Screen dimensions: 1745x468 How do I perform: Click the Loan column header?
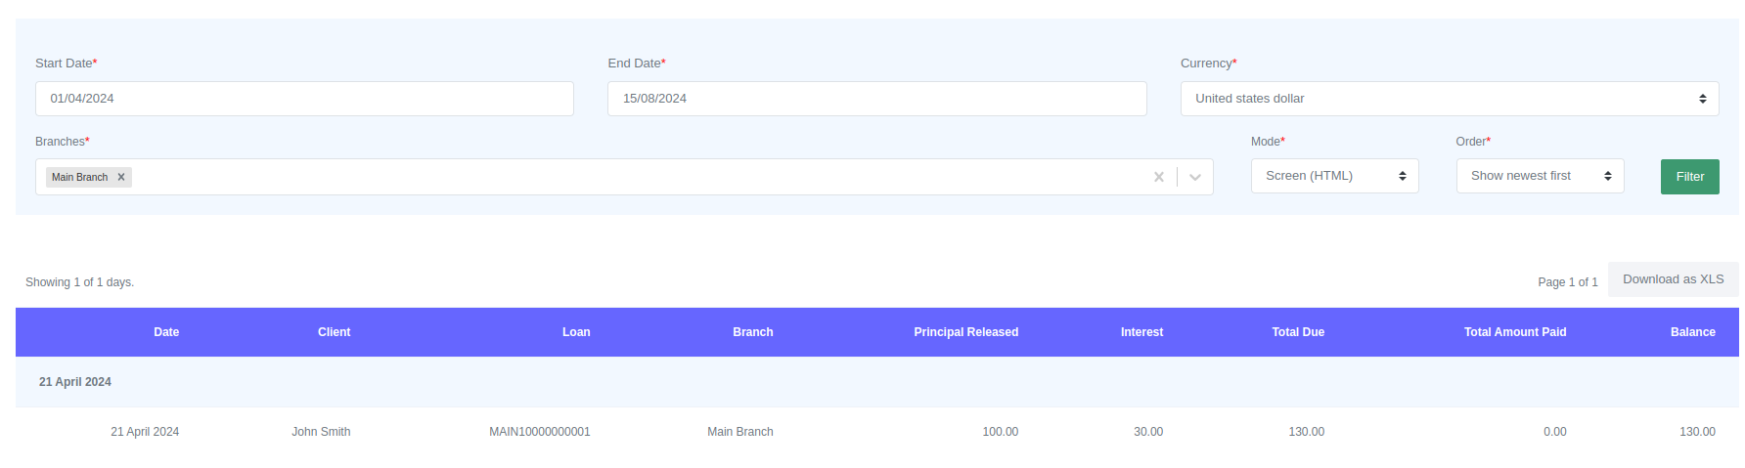point(576,332)
